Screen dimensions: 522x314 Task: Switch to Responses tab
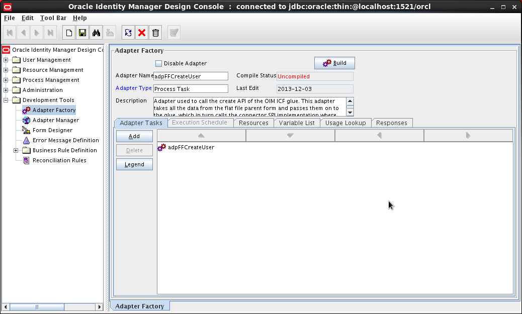tap(391, 123)
